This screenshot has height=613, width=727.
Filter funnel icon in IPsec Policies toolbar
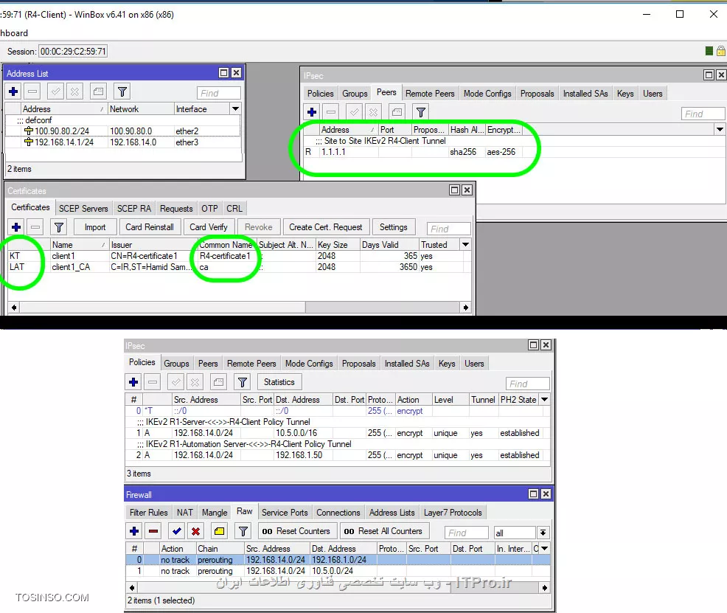point(243,382)
